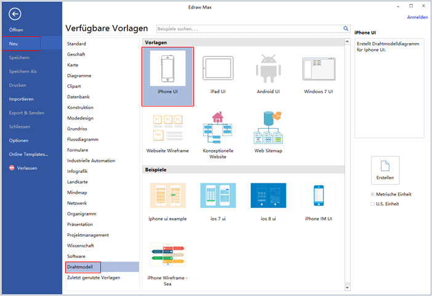
Task: Click the Anmelden link
Action: tap(417, 17)
